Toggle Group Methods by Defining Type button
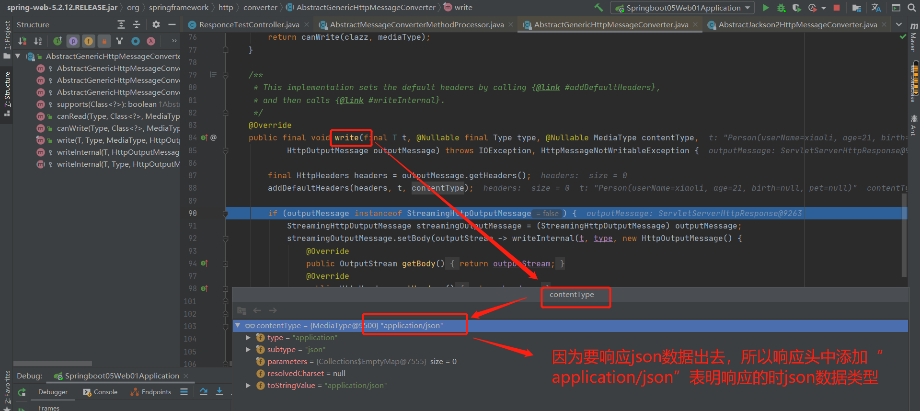Image resolution: width=920 pixels, height=411 pixels. [120, 41]
